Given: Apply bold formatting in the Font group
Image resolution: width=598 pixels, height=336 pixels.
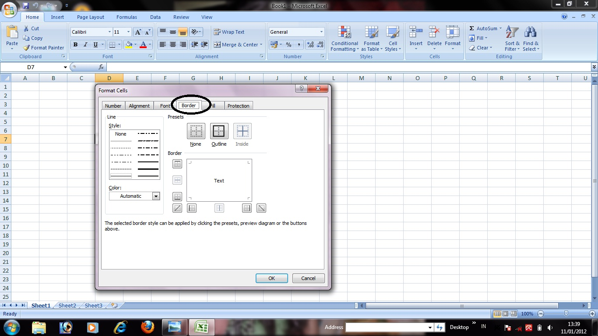Looking at the screenshot, I should click(75, 45).
